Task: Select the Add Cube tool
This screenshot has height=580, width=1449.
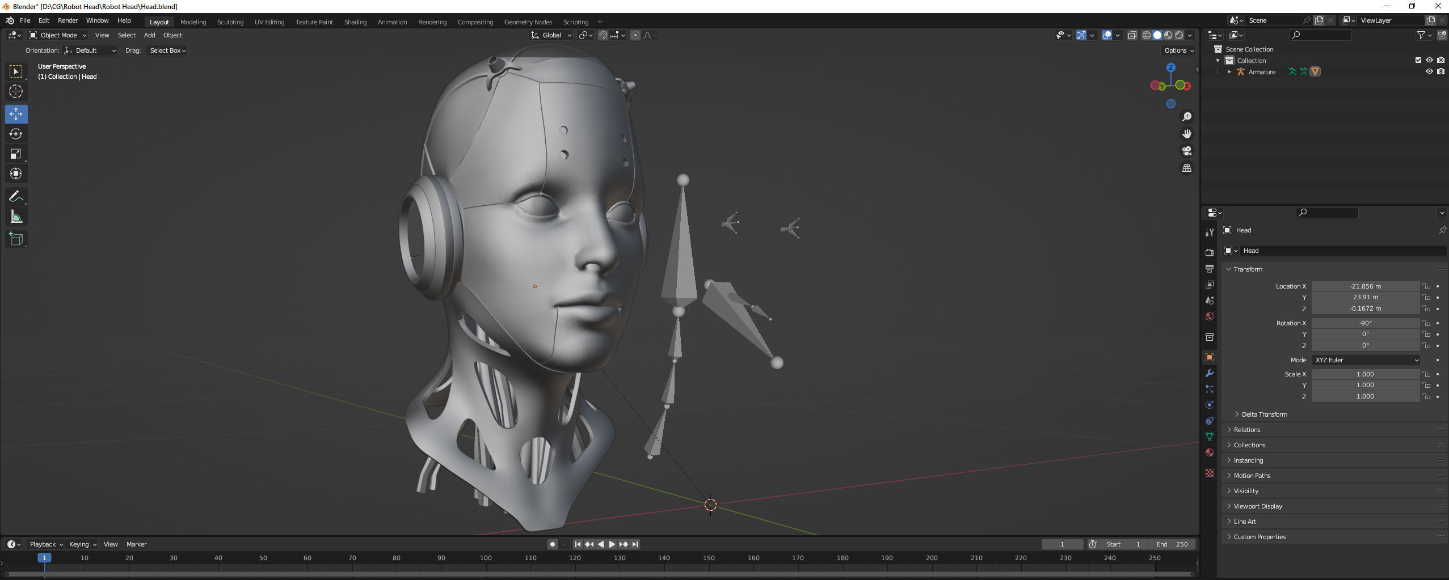Action: [x=16, y=239]
